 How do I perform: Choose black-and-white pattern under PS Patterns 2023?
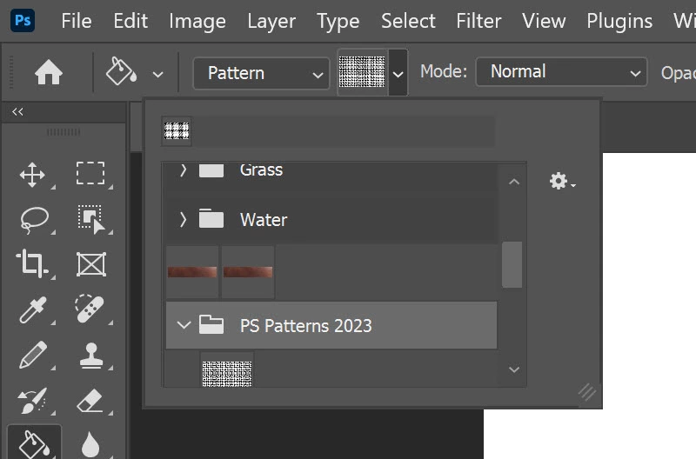pos(227,370)
